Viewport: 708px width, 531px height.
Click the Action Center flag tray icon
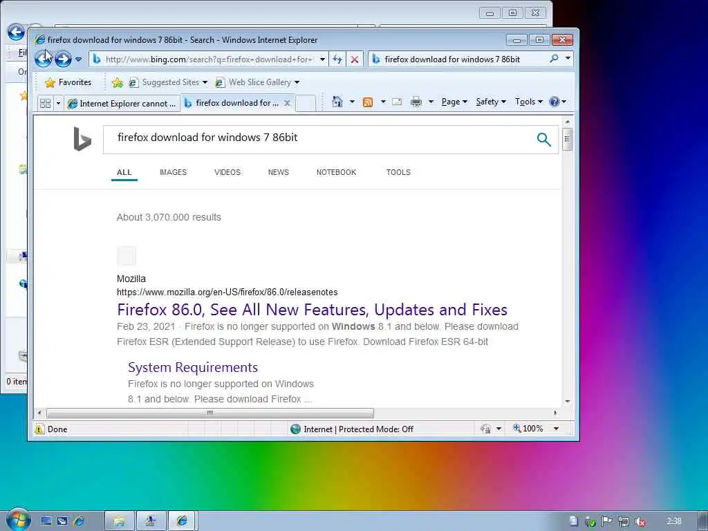(x=607, y=521)
